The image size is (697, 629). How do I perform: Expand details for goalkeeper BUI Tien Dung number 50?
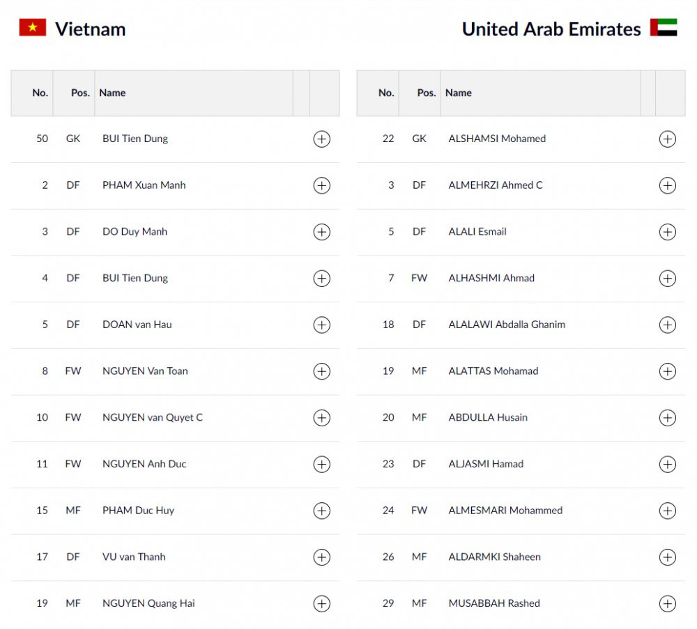coord(321,139)
